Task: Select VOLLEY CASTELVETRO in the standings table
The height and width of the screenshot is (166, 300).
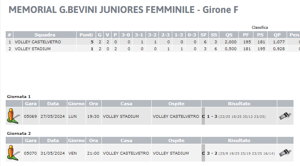Action: click(x=38, y=42)
